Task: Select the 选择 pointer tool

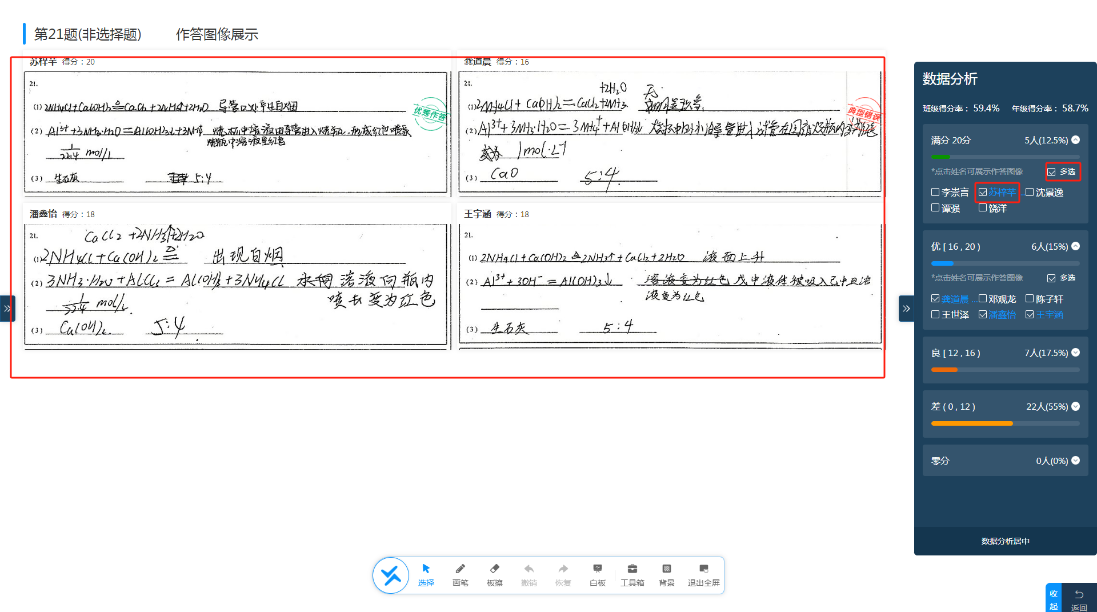Action: (x=426, y=575)
